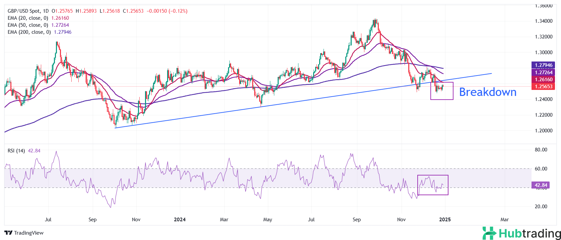Click the 1.27946 EMA 200 price tag
Image resolution: width=561 pixels, height=240 pixels.
(x=543, y=65)
